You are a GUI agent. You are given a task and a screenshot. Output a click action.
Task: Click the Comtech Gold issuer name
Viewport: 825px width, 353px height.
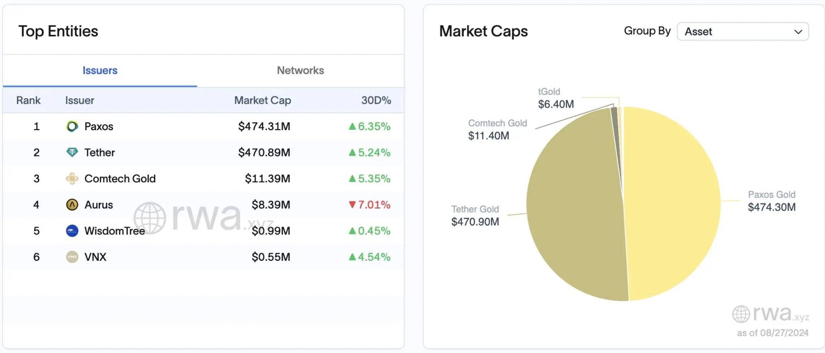[x=120, y=178]
